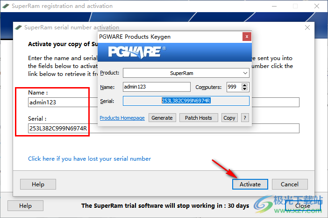Close the PGWARE Products Keygen window
Viewport: 328px width, 218px height.
tap(247, 36)
